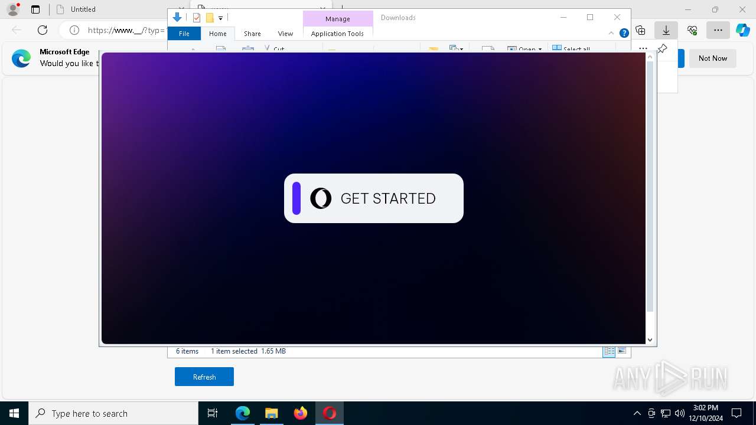Click Downloads arrow icon in Explorer title
756x425 pixels.
(177, 17)
